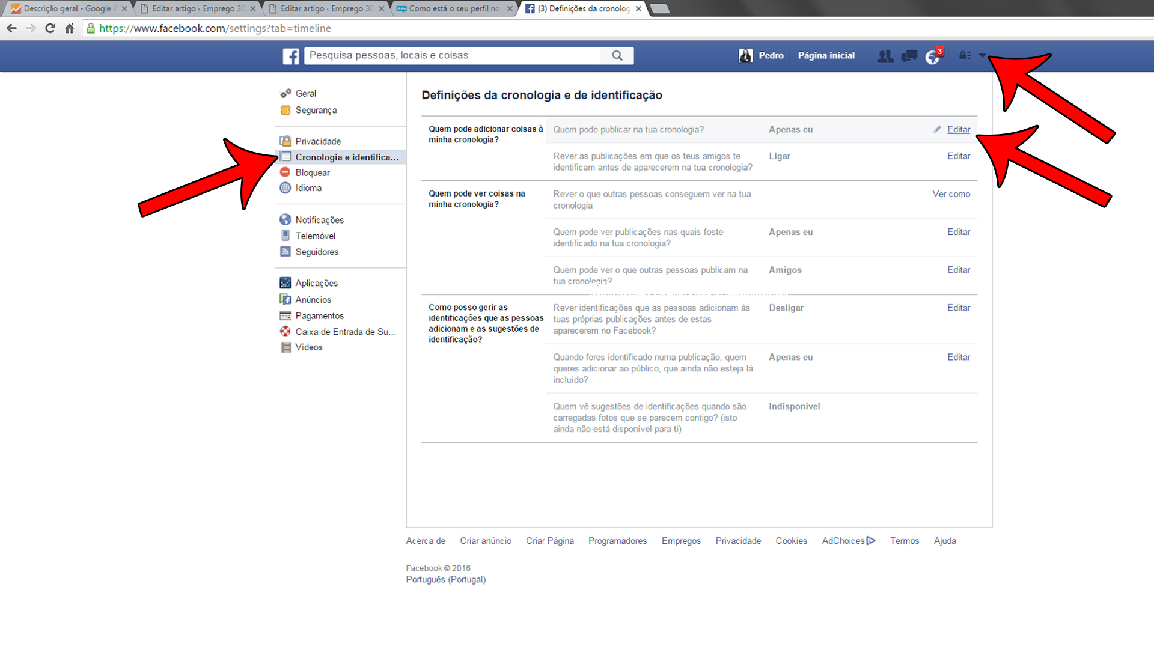
Task: Click the search magnifier icon
Action: 617,55
